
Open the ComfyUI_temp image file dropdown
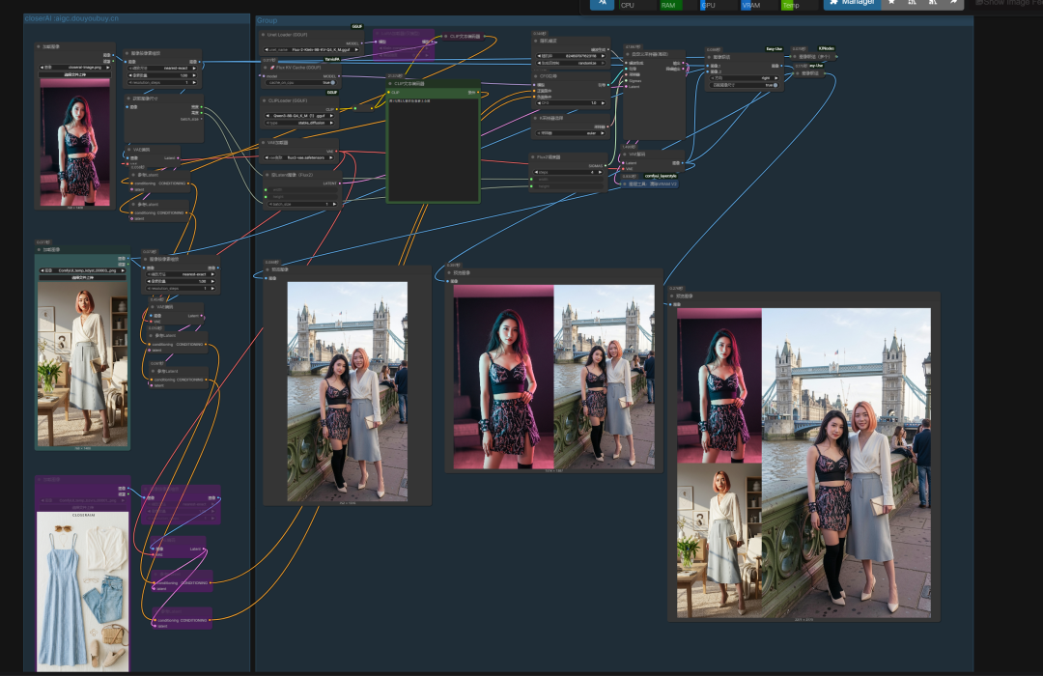(x=82, y=270)
